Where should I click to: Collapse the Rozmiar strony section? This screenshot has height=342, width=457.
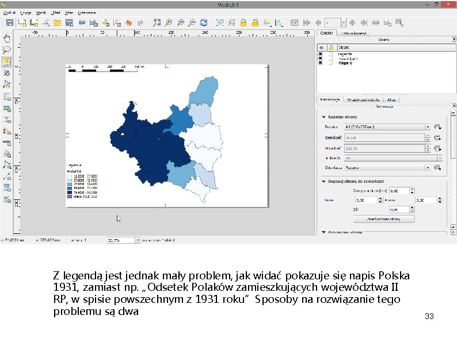pos(323,117)
